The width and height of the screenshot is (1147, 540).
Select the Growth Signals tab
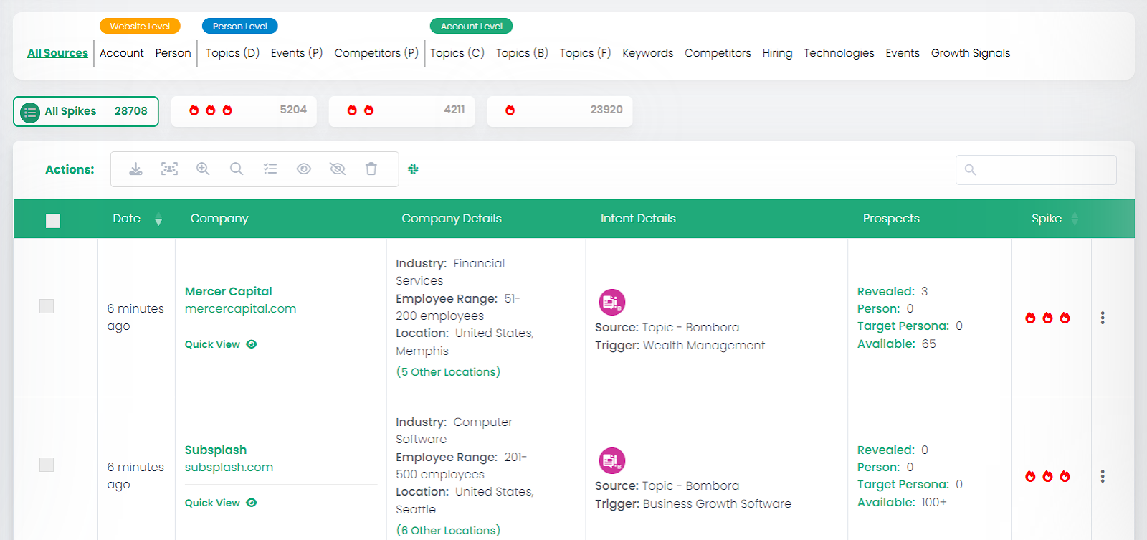[x=970, y=53]
